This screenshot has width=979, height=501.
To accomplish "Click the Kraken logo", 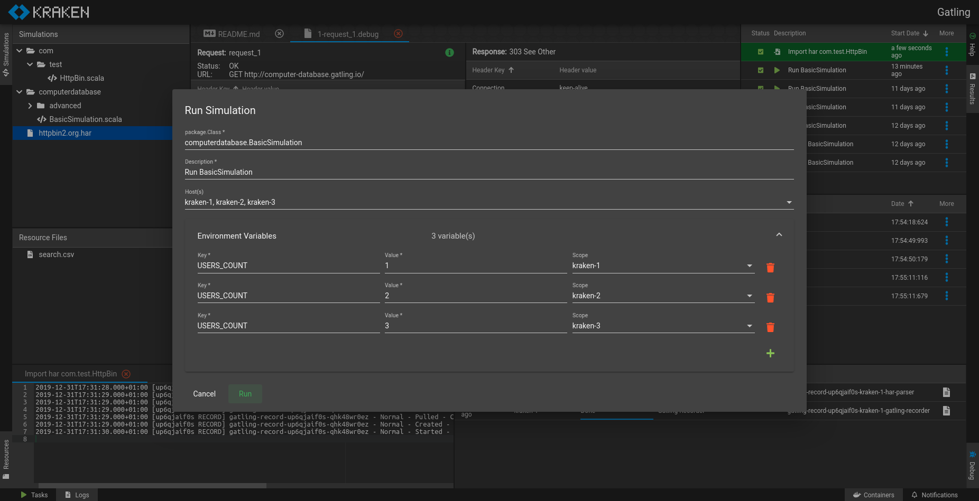I will tap(48, 12).
